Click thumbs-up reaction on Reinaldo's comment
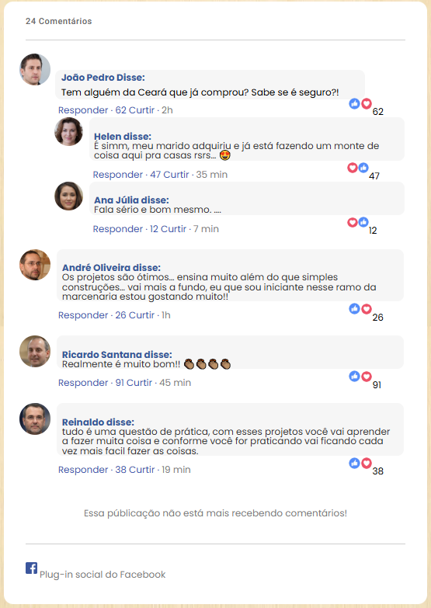Screen dimensions: 431x608 (355, 463)
